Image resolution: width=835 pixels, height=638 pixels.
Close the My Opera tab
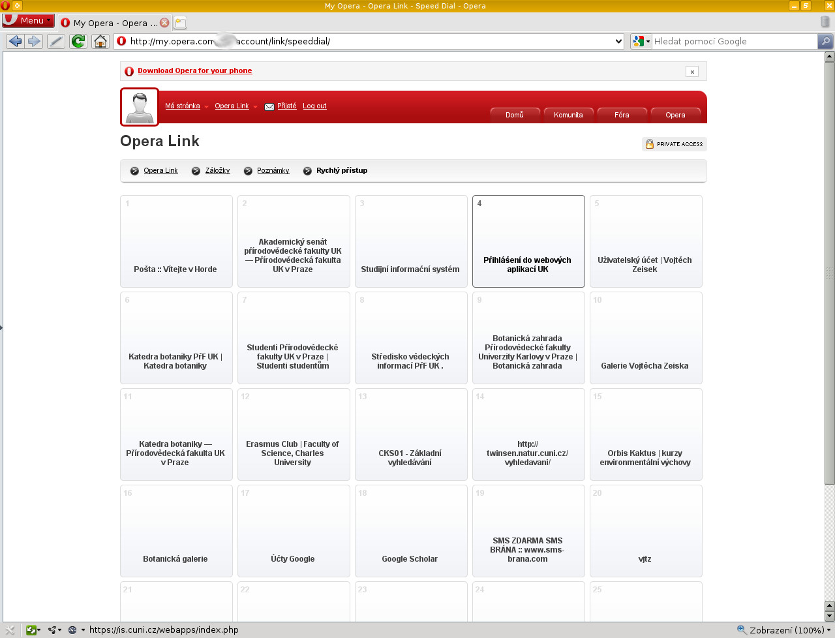[x=164, y=23]
